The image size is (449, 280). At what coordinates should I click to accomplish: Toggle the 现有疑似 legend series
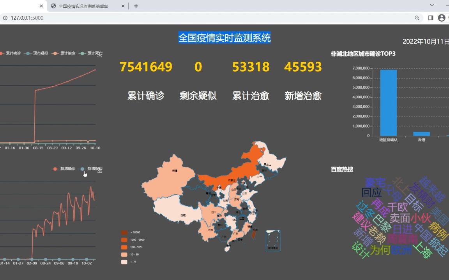(x=37, y=53)
